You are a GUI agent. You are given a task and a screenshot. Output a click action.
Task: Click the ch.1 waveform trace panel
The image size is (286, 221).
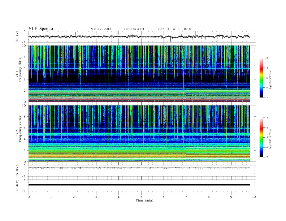pos(142,36)
